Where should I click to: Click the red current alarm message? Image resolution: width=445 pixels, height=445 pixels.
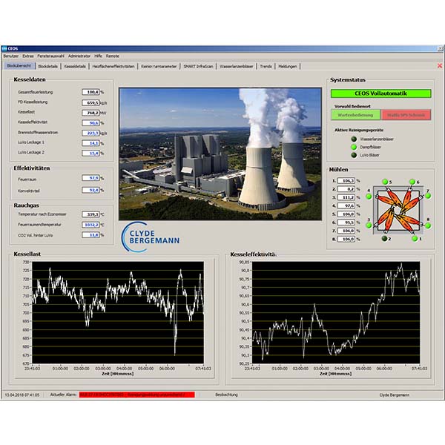point(136,395)
